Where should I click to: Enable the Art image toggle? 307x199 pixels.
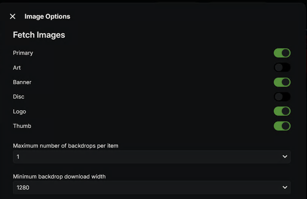click(282, 68)
